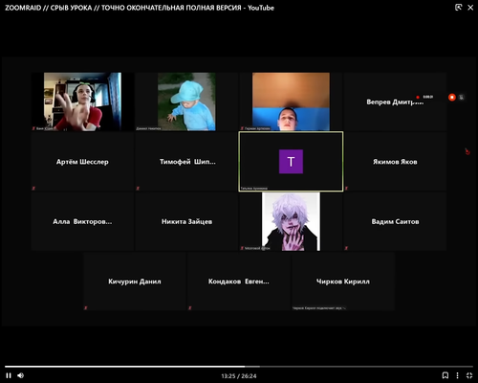Image resolution: width=478 pixels, height=383 pixels.
Task: Mute the video volume speaker icon
Action: [21, 375]
